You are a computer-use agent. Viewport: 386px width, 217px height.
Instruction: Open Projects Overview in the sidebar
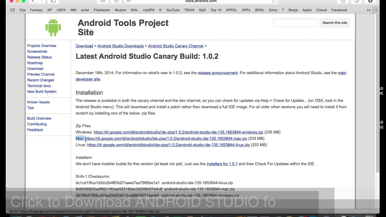pos(42,46)
